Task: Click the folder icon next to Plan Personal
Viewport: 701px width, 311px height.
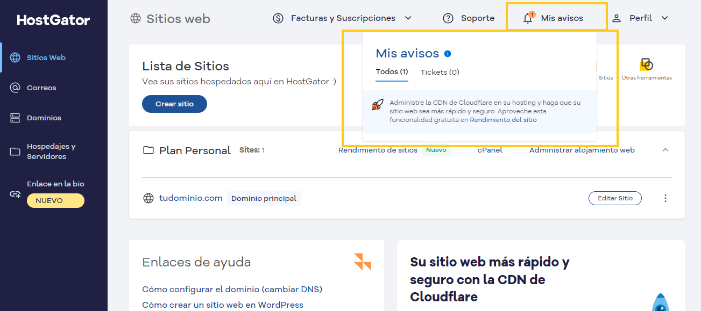Action: coord(148,150)
